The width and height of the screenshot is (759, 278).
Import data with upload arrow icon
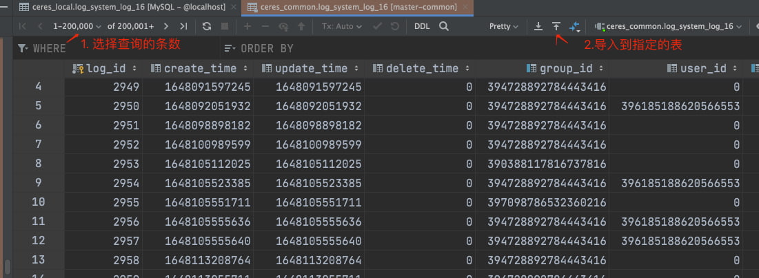556,27
